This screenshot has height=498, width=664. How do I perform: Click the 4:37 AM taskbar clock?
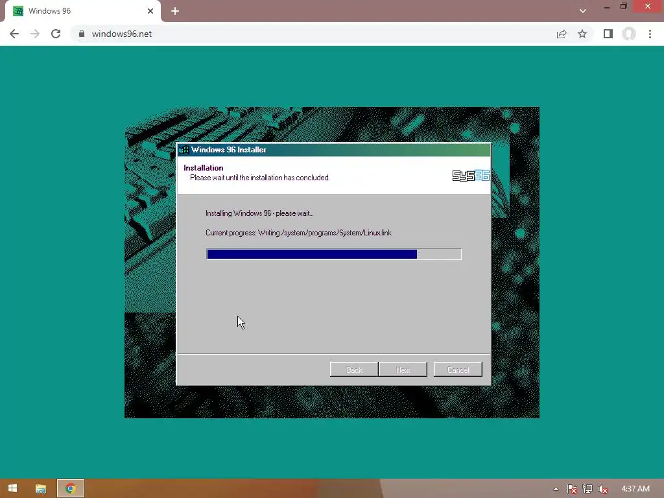pos(635,489)
